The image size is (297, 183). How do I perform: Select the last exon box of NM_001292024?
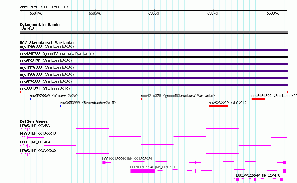pos(285,163)
